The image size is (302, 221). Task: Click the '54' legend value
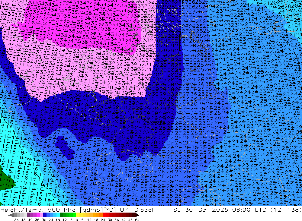tap(137, 220)
